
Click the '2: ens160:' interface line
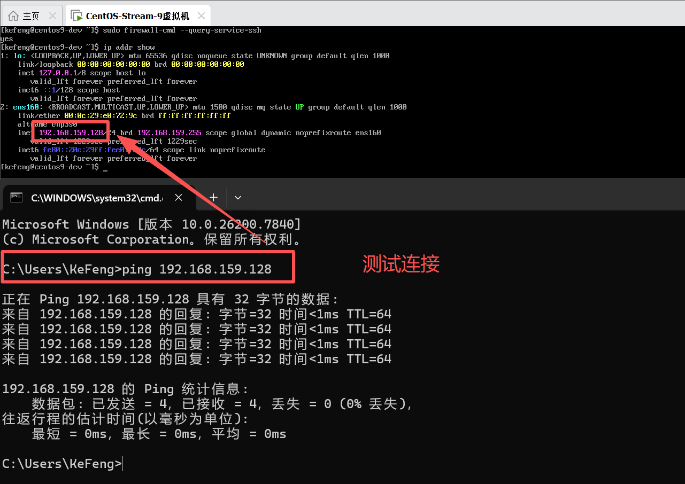click(x=203, y=107)
